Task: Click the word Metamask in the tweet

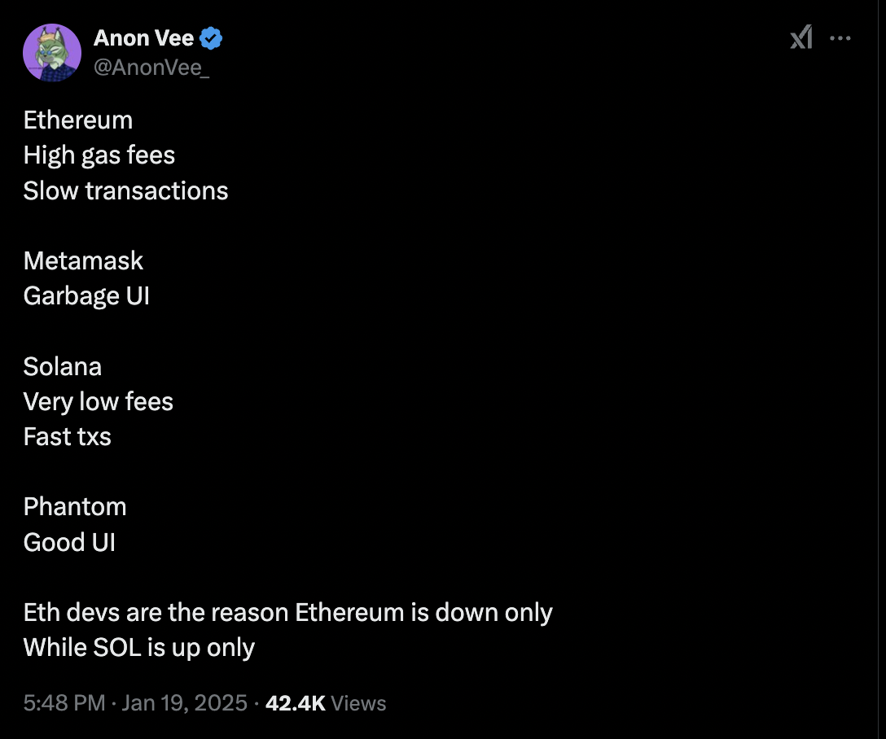Action: click(x=83, y=260)
